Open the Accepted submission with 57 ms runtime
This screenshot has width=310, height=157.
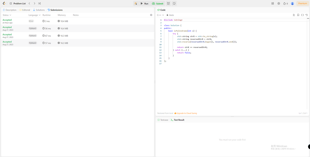pos(78,43)
